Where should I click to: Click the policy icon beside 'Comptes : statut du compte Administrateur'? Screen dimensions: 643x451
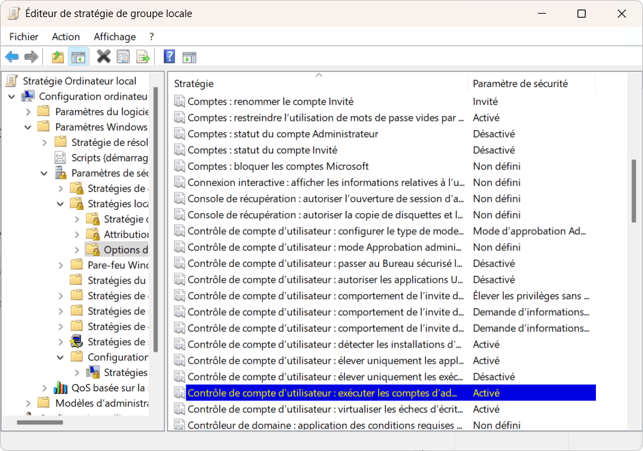[180, 134]
